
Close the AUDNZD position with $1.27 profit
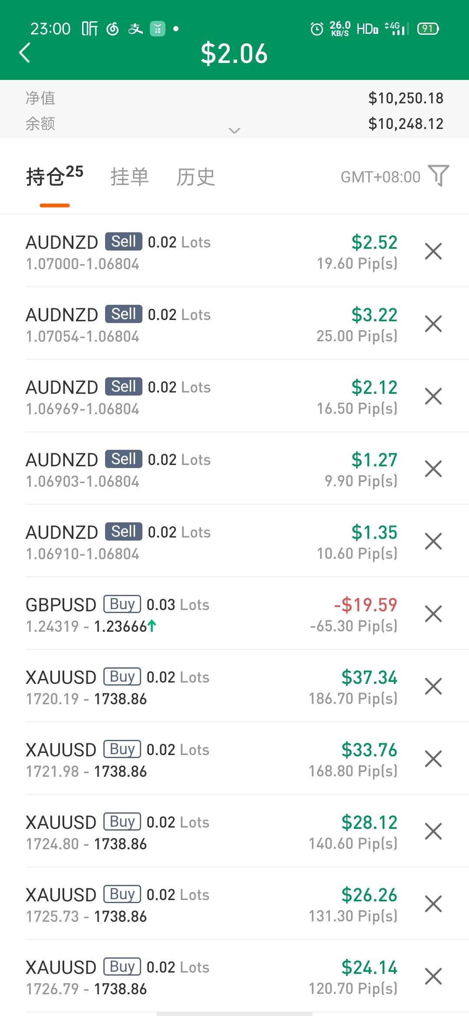click(433, 469)
